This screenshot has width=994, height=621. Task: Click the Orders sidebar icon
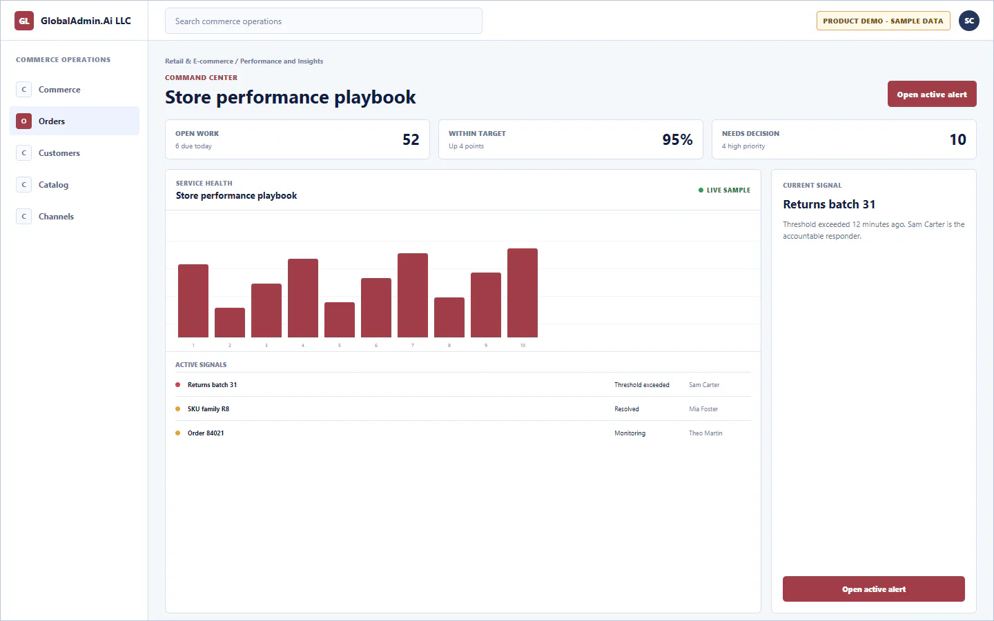tap(23, 121)
